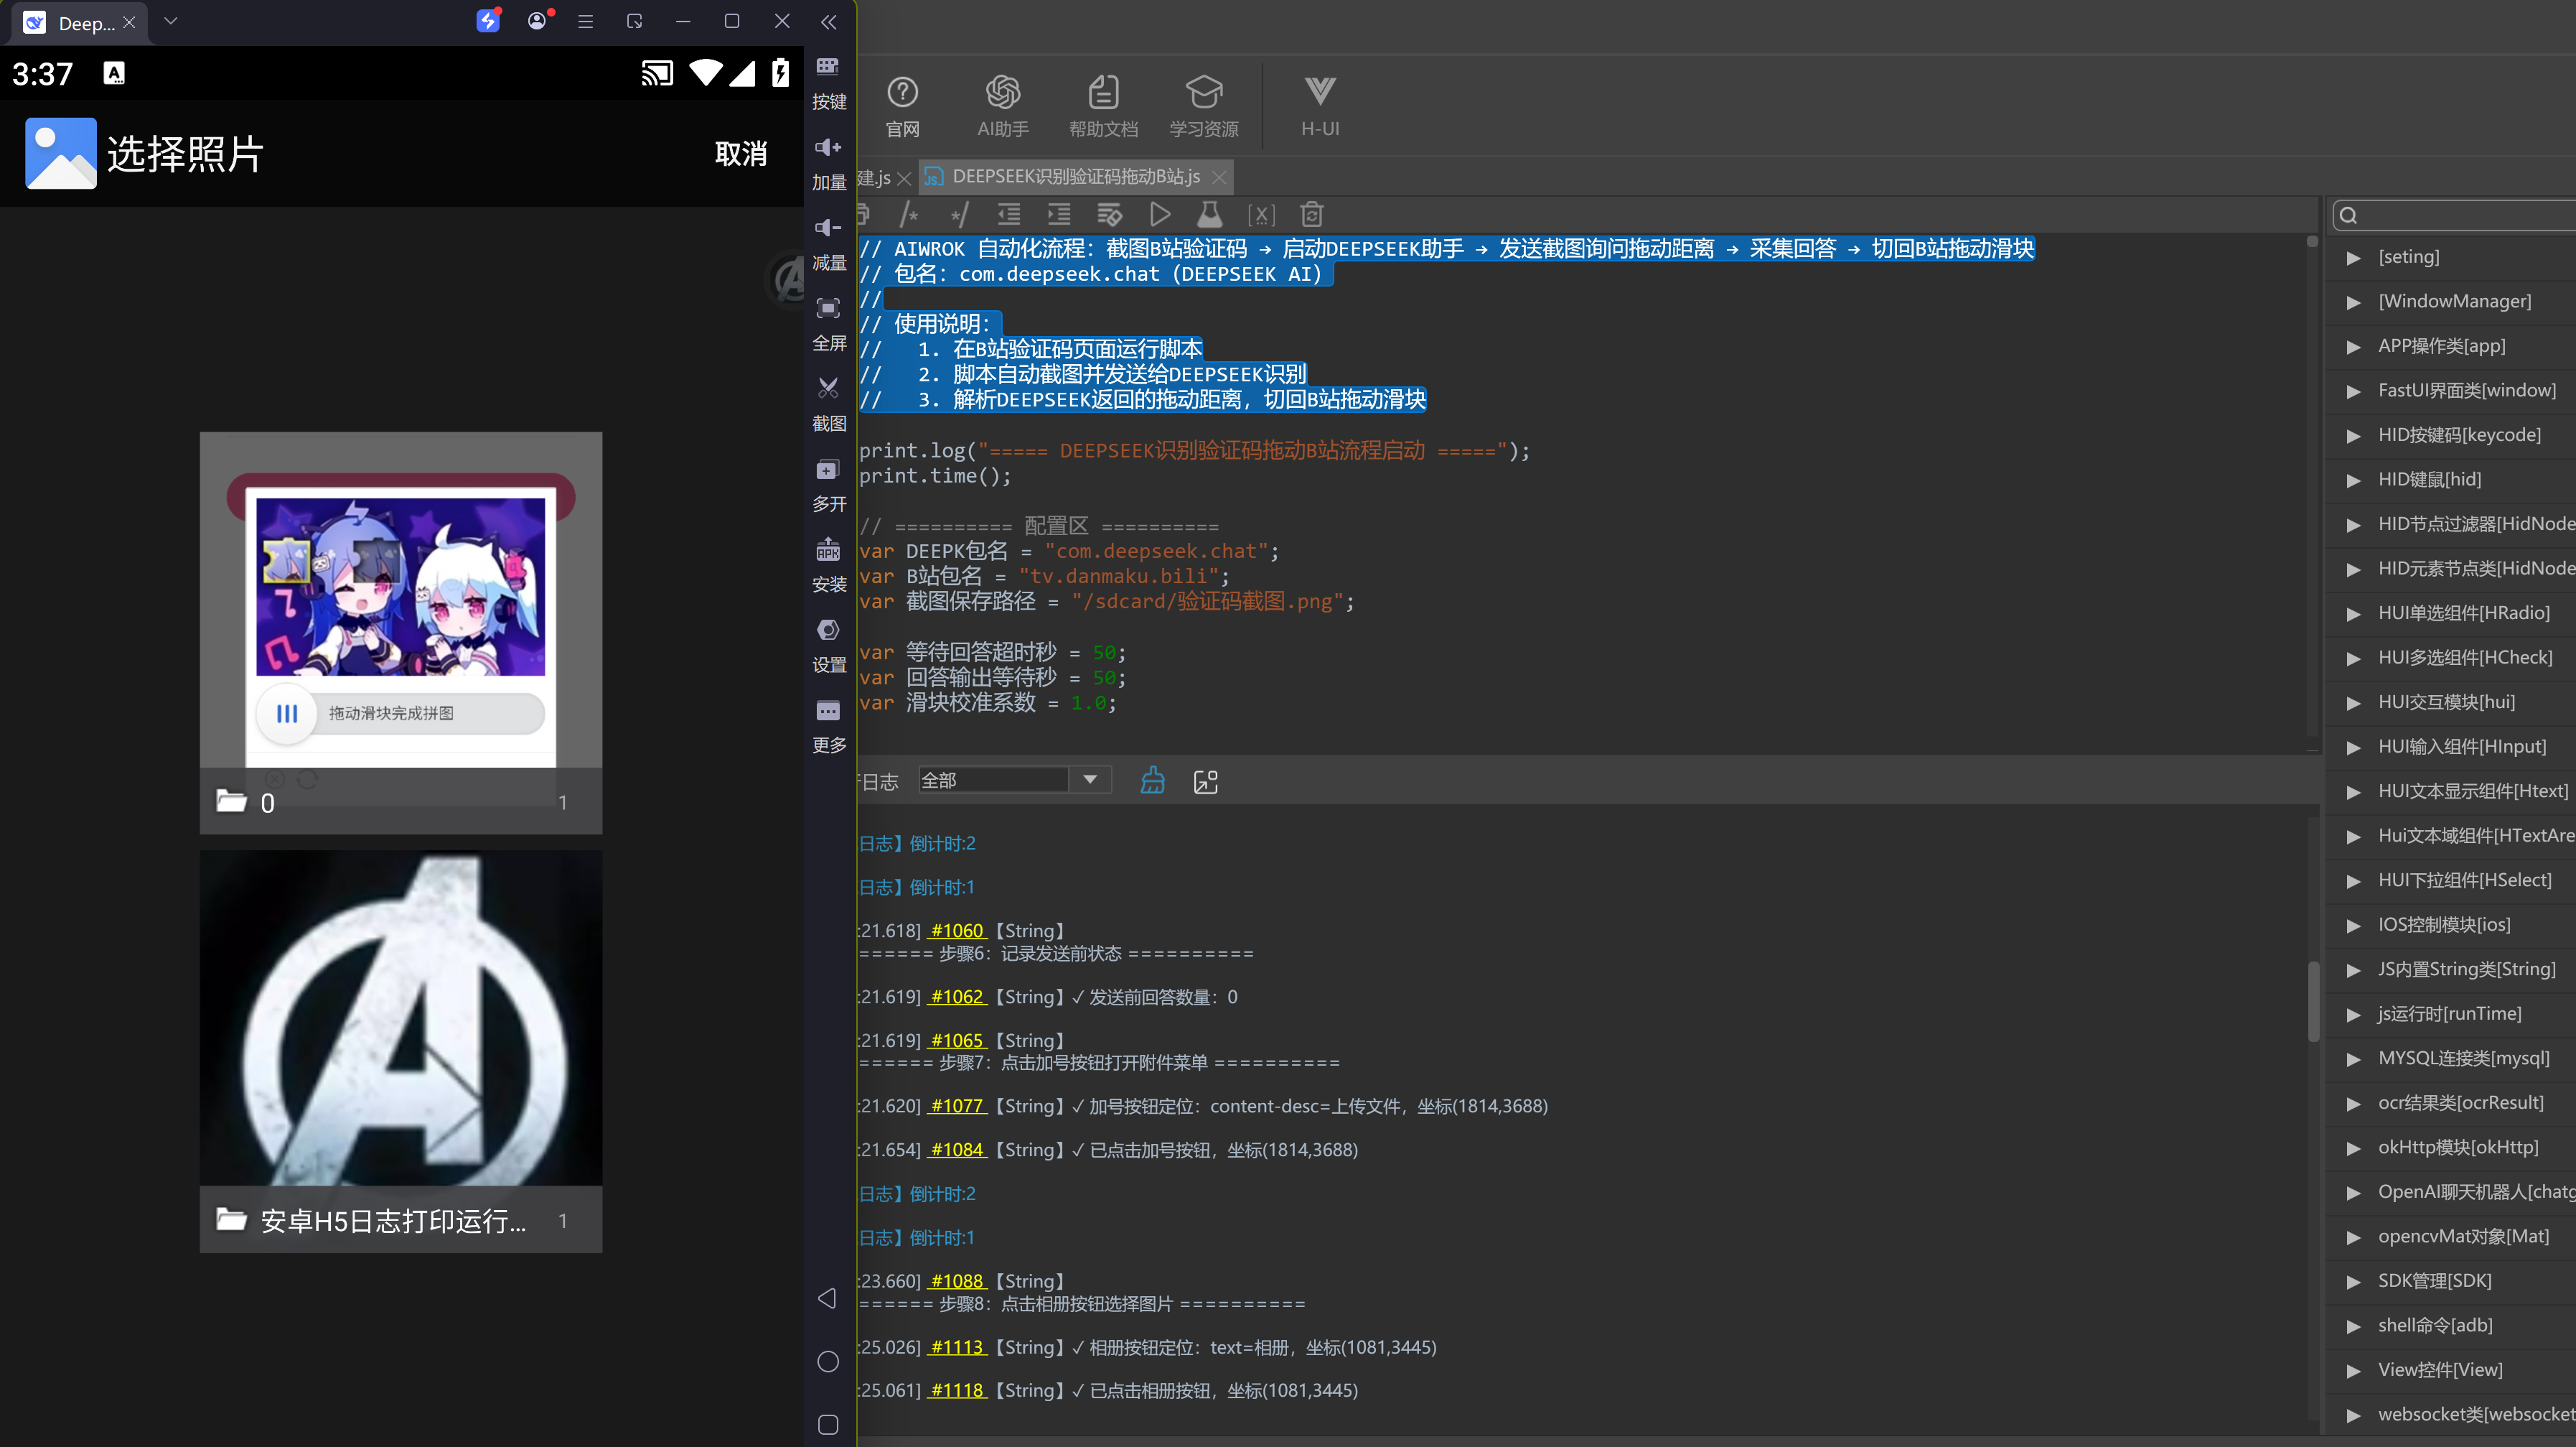Close the DEEPSEEK识别验证码拖动B站.js tab
This screenshot has height=1447, width=2576.
click(1219, 178)
